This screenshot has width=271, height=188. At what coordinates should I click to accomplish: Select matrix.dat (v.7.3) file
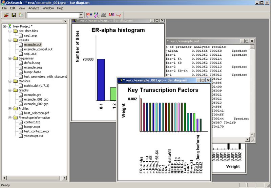click(37, 86)
